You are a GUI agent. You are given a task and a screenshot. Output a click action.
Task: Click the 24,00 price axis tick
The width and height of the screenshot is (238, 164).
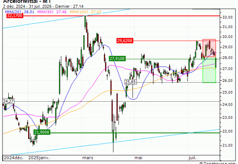[x=227, y=104]
